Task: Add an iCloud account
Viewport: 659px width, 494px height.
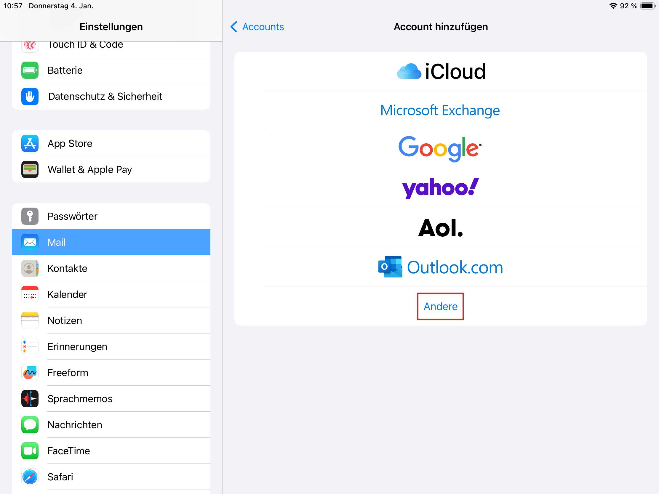Action: 440,71
